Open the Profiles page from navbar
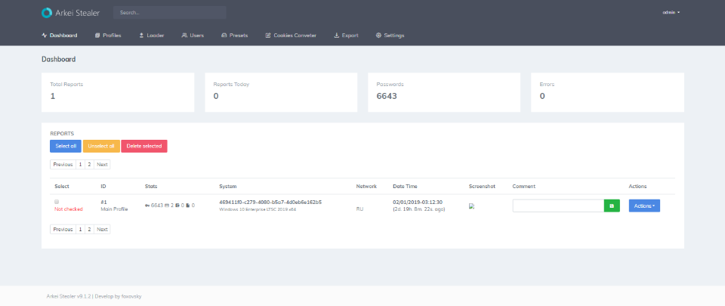725x306 pixels. tap(108, 36)
